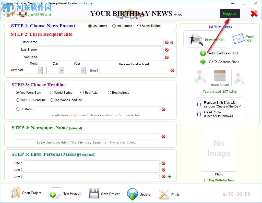
Task: Select the Intl. Edition radio button
Action: coord(114,26)
